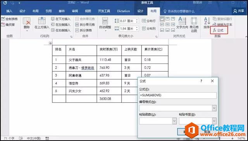Click the Formula dialog help question mark

[201, 81]
